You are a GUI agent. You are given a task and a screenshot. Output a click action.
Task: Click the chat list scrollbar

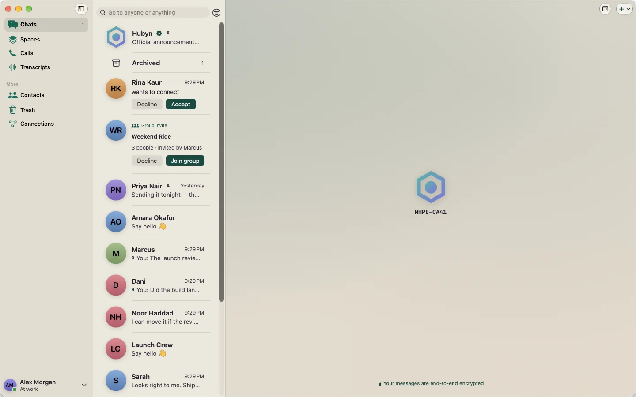[x=221, y=162]
